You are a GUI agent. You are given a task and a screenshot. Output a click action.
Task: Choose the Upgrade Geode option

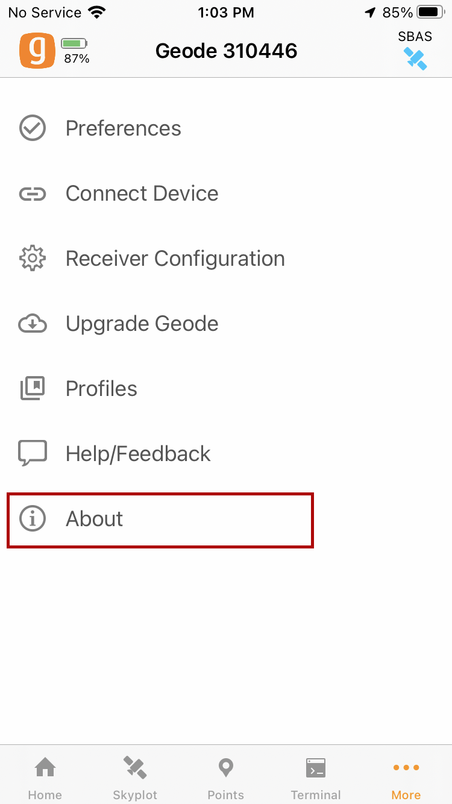(x=142, y=324)
